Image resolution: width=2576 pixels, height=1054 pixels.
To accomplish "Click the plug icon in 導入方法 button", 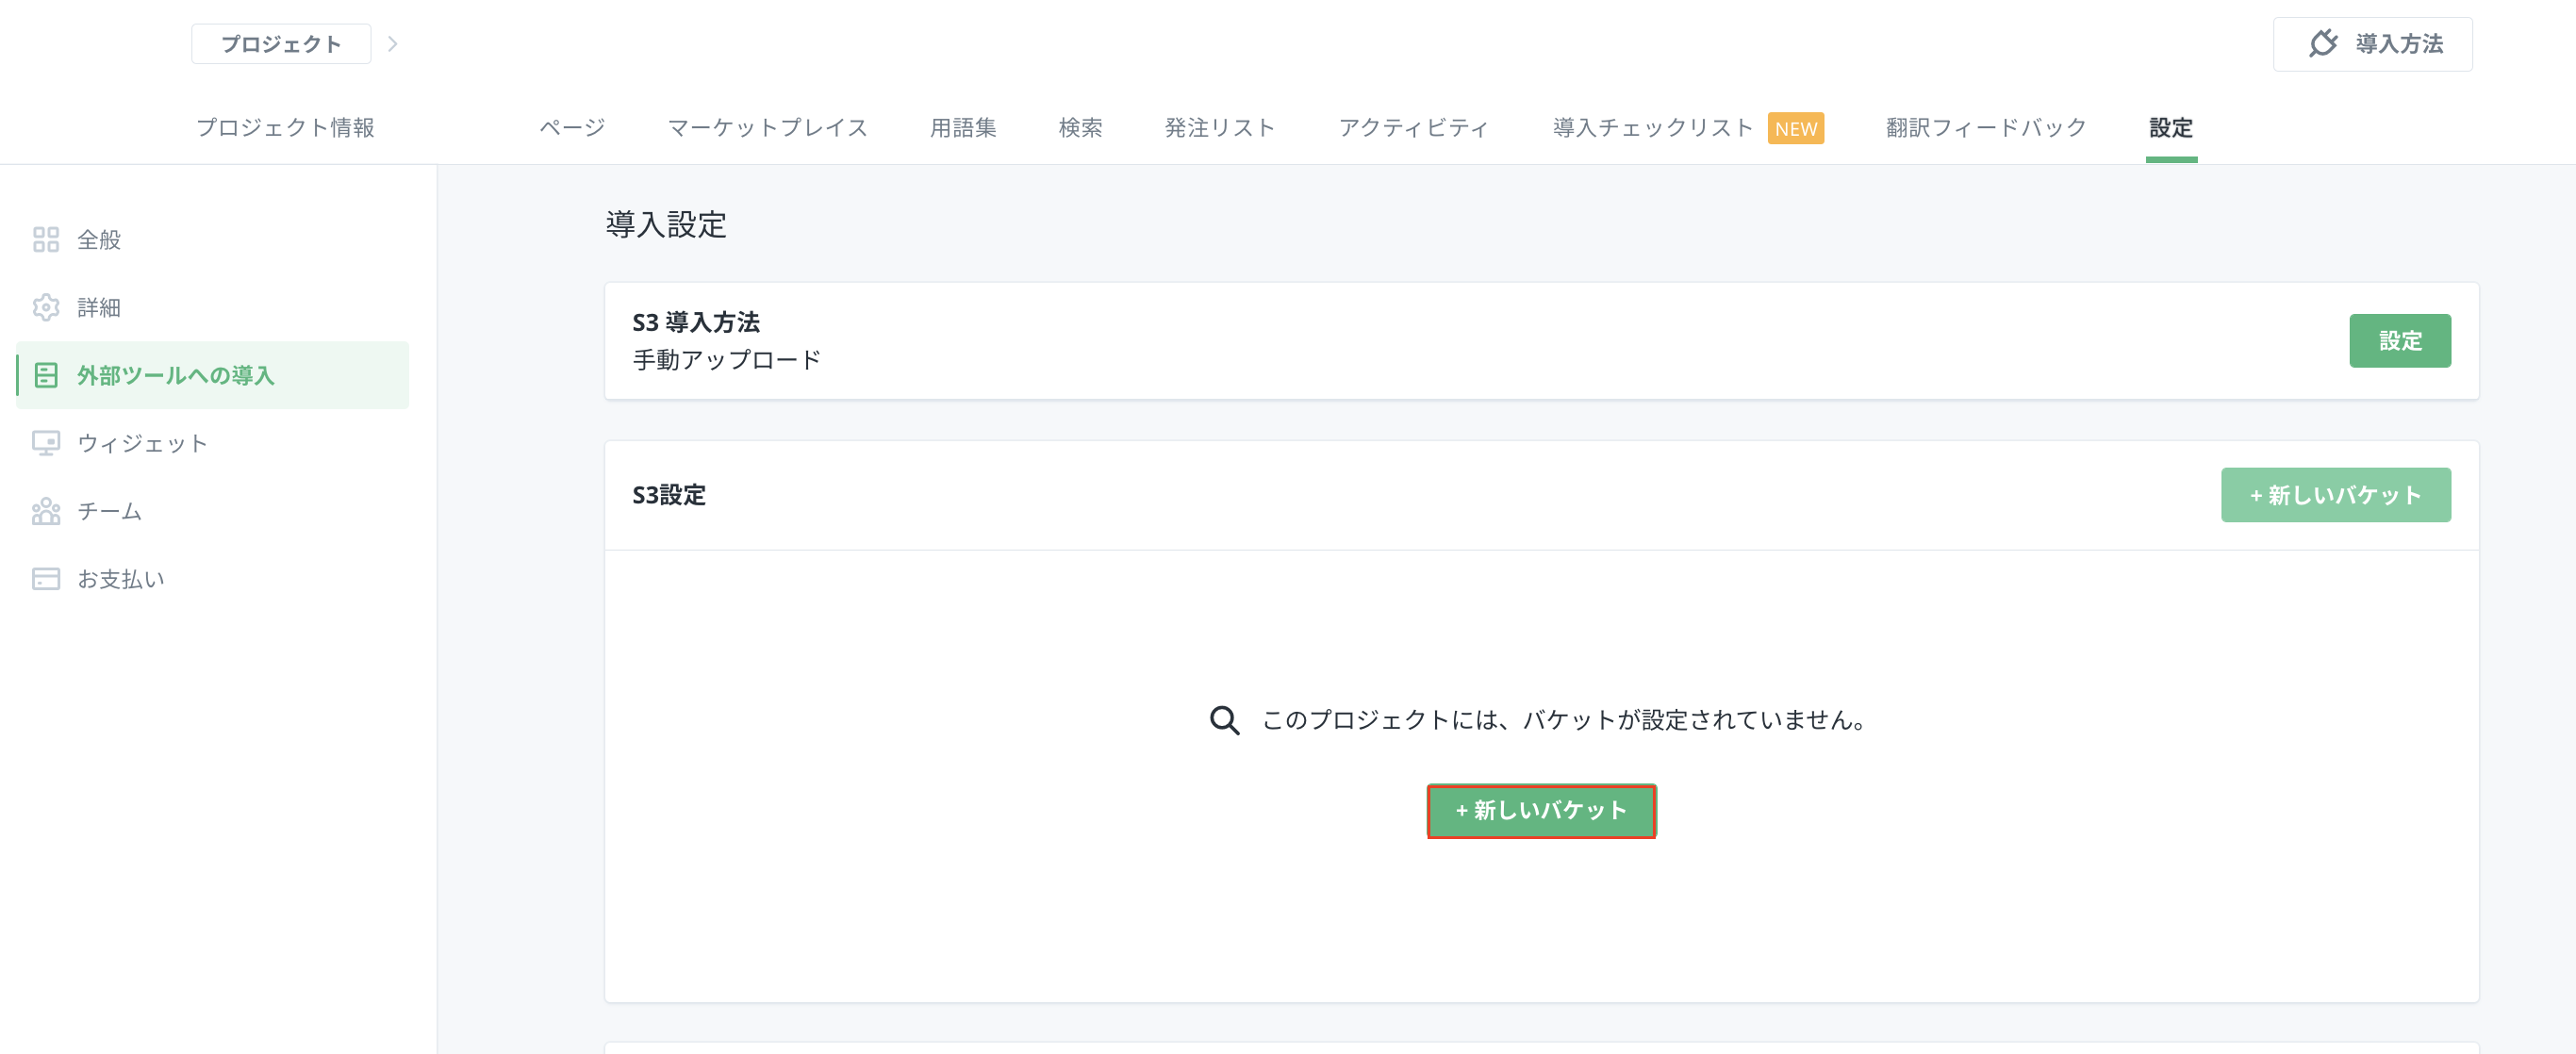I will [2323, 44].
